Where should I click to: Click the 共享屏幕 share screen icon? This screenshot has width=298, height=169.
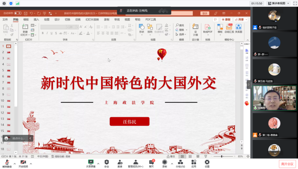[x=91, y=162]
